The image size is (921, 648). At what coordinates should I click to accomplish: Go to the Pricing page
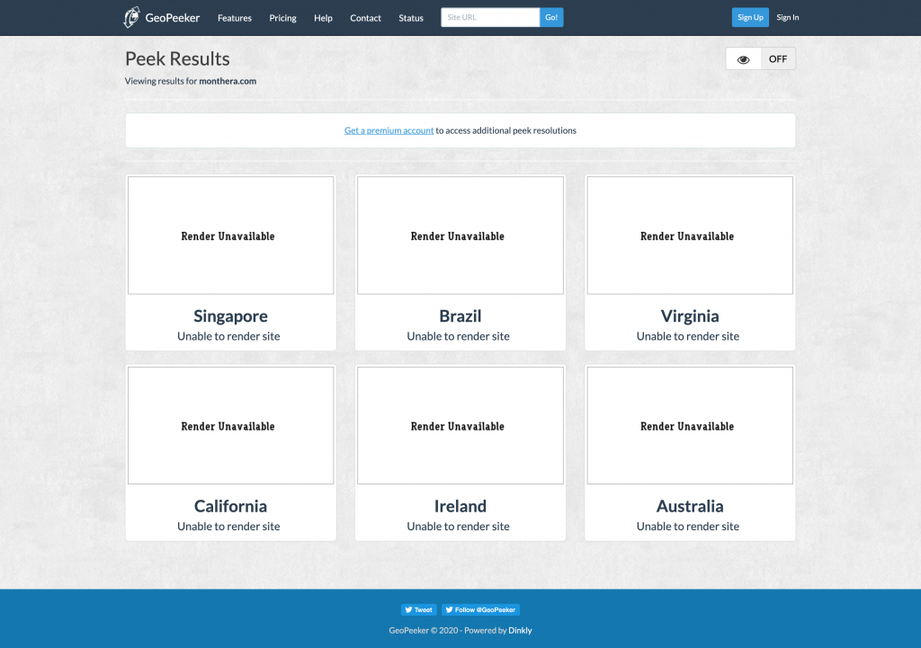pyautogui.click(x=282, y=18)
